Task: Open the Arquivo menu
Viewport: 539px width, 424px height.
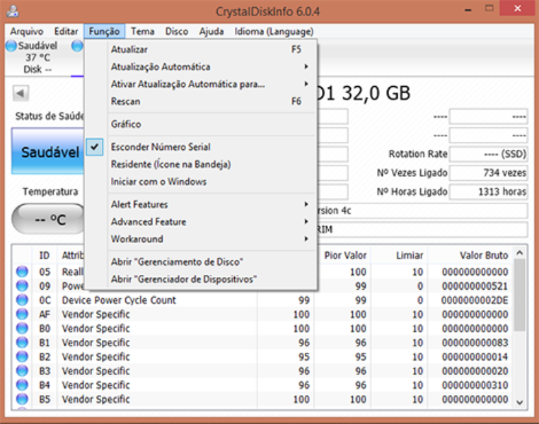Action: (x=27, y=32)
